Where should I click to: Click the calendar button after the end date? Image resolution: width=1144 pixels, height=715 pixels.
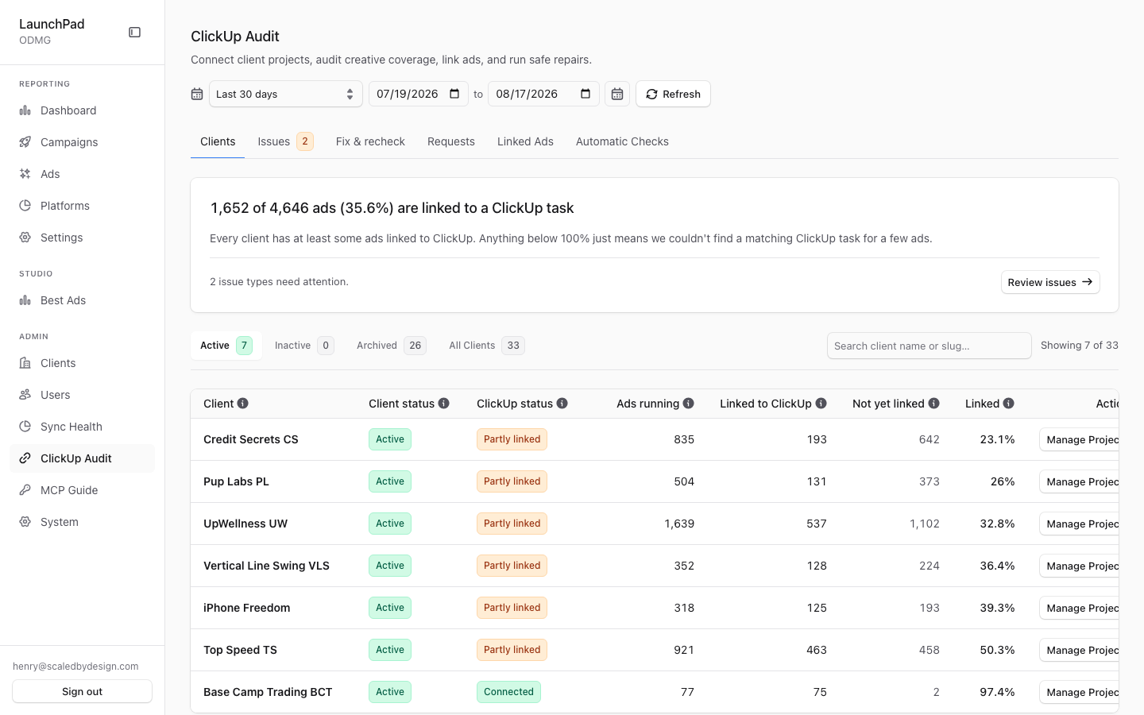[x=617, y=94]
